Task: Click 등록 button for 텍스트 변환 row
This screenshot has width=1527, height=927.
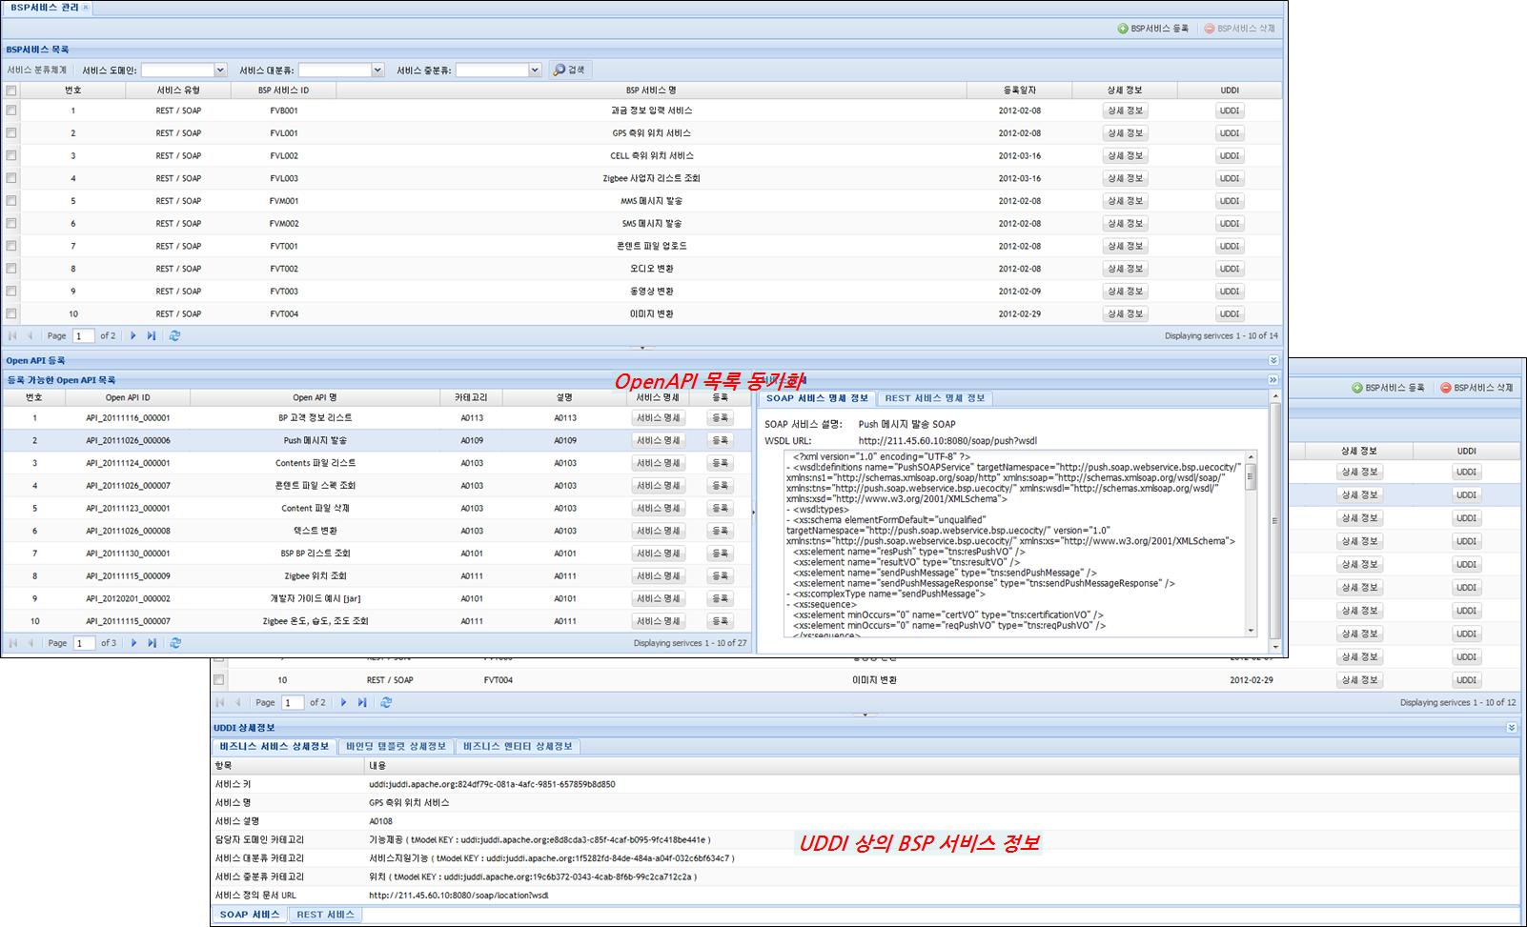Action: click(720, 531)
